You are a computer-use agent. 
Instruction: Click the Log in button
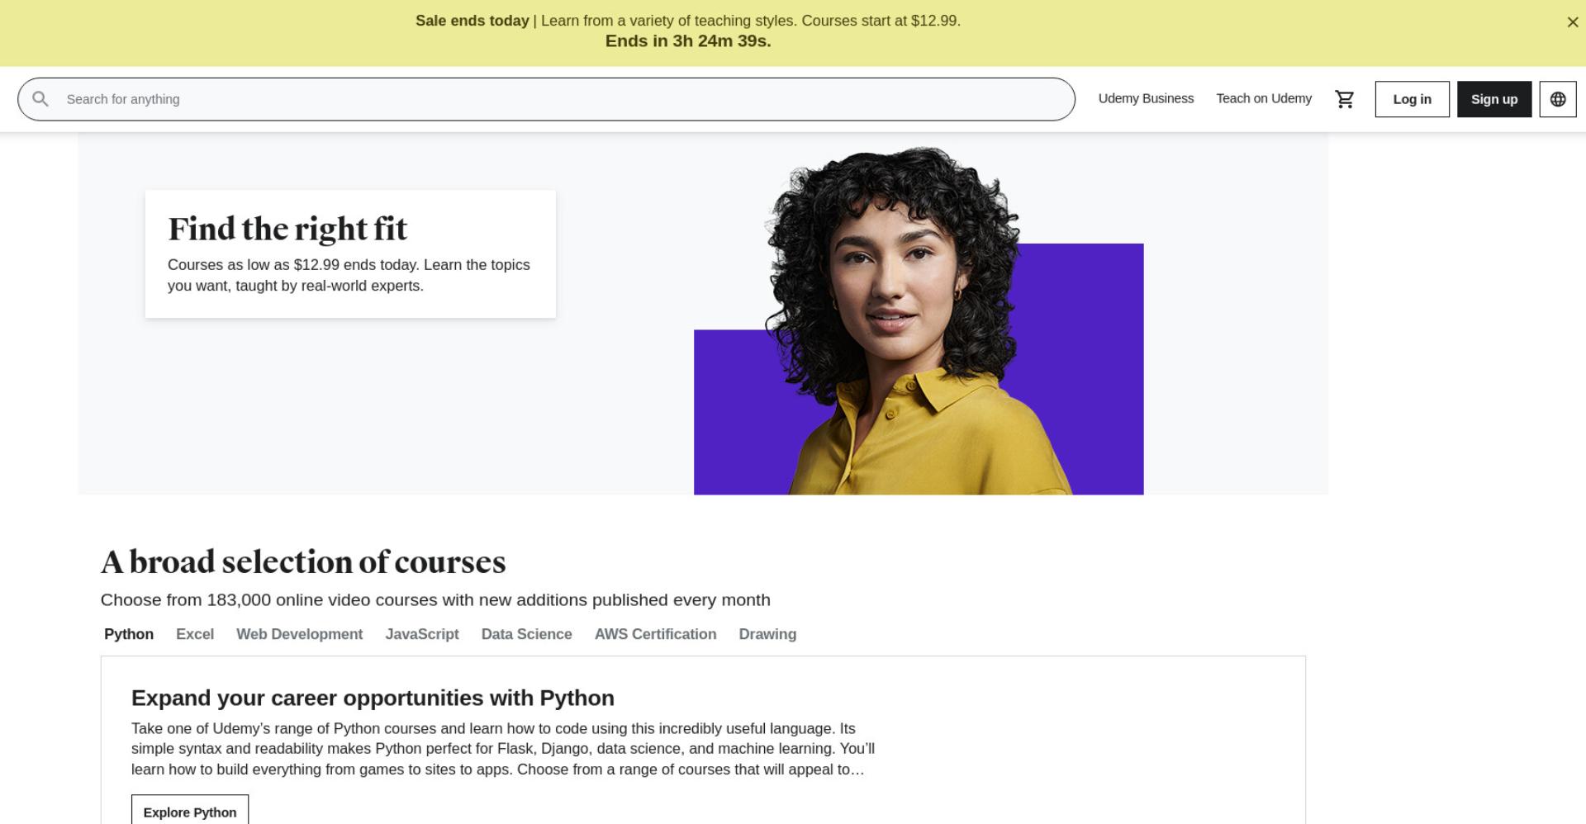pos(1412,99)
